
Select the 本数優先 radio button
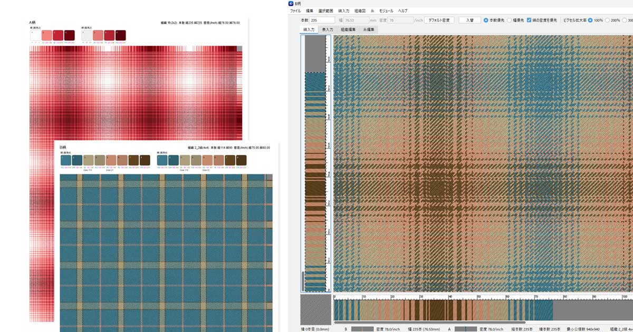tap(486, 20)
